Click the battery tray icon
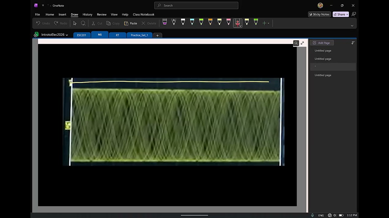 pyautogui.click(x=341, y=215)
